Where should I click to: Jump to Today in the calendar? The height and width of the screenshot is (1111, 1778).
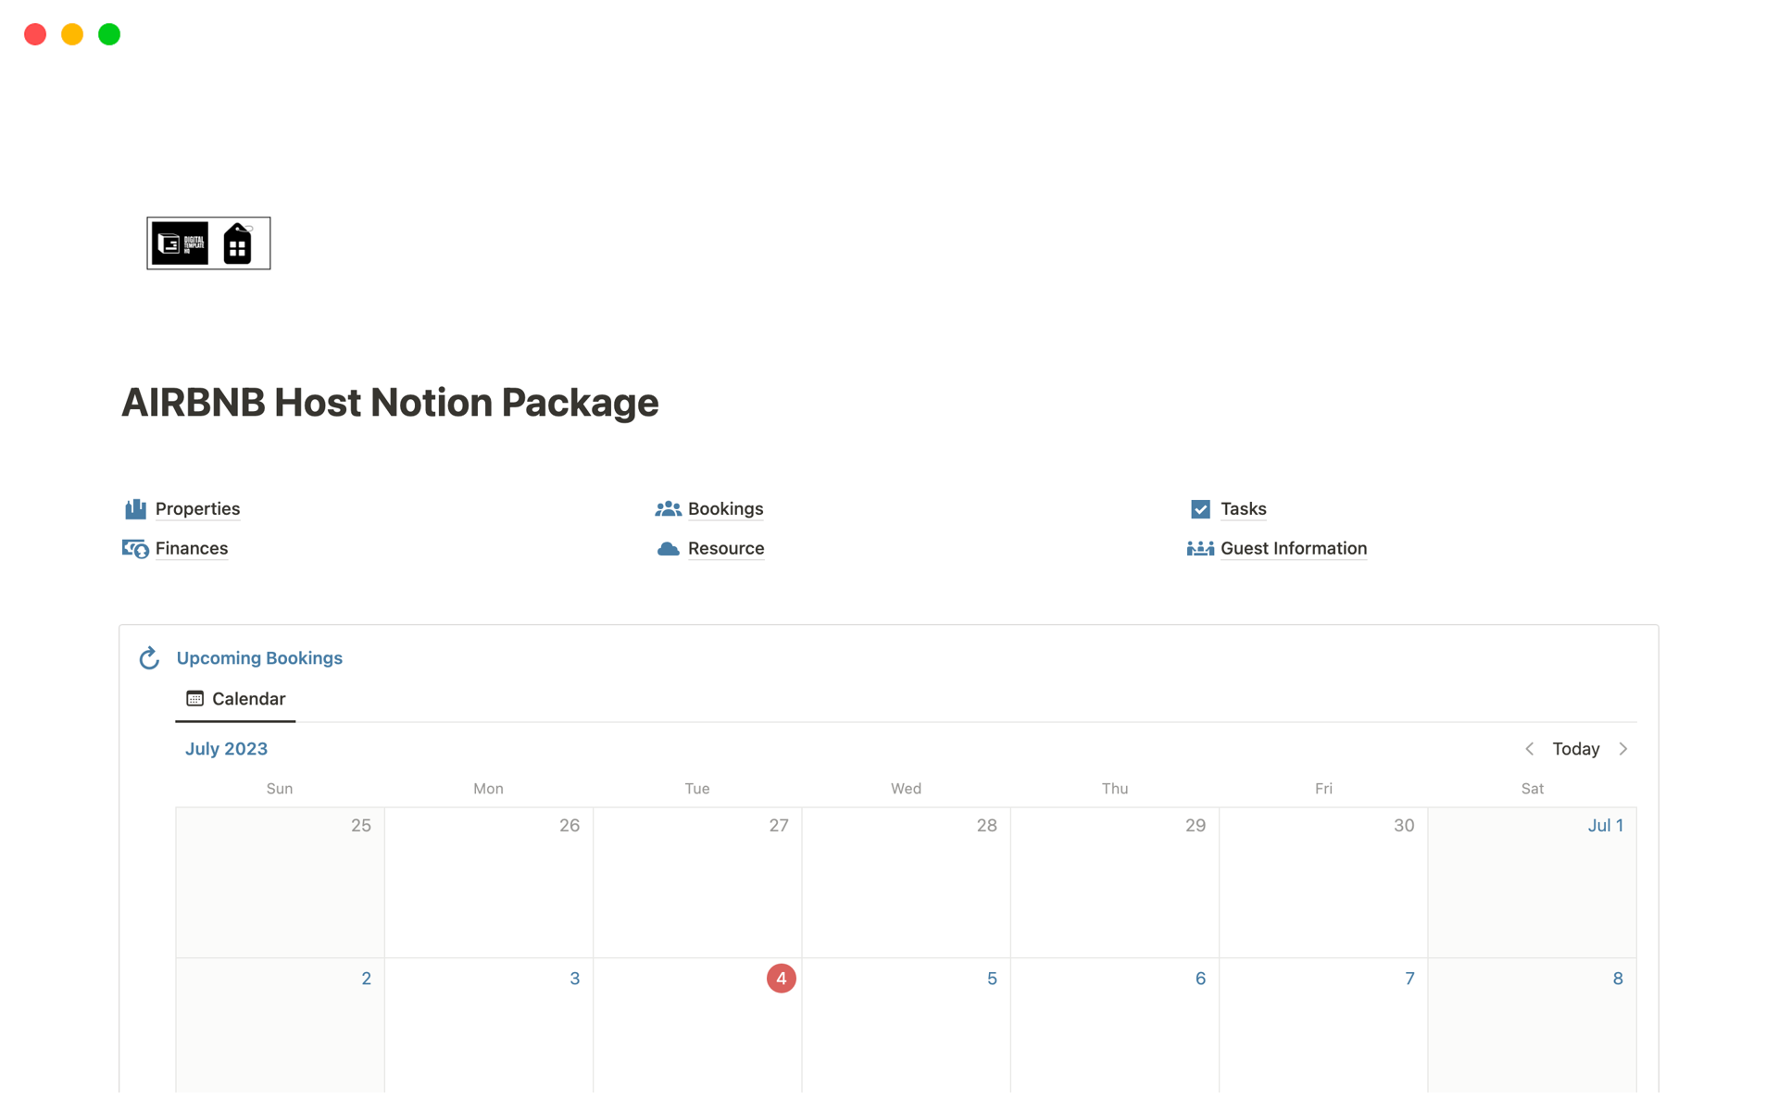[x=1575, y=749]
